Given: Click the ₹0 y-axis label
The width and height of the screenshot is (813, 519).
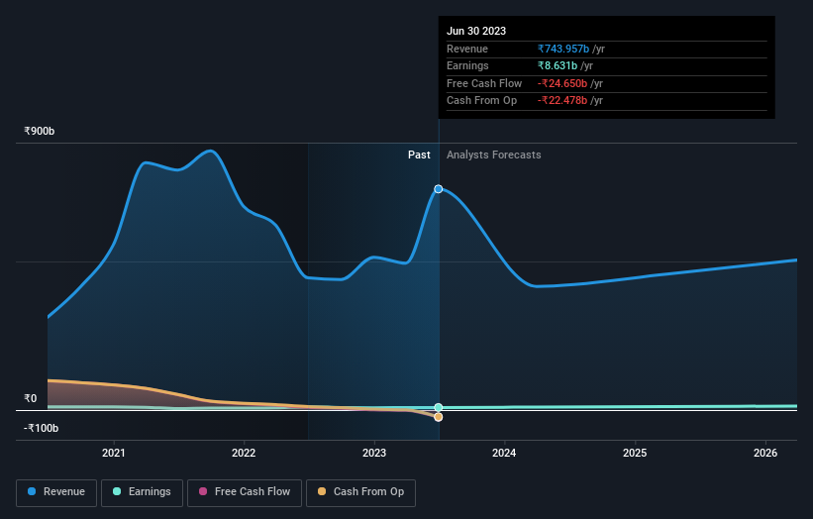Looking at the screenshot, I should point(31,399).
